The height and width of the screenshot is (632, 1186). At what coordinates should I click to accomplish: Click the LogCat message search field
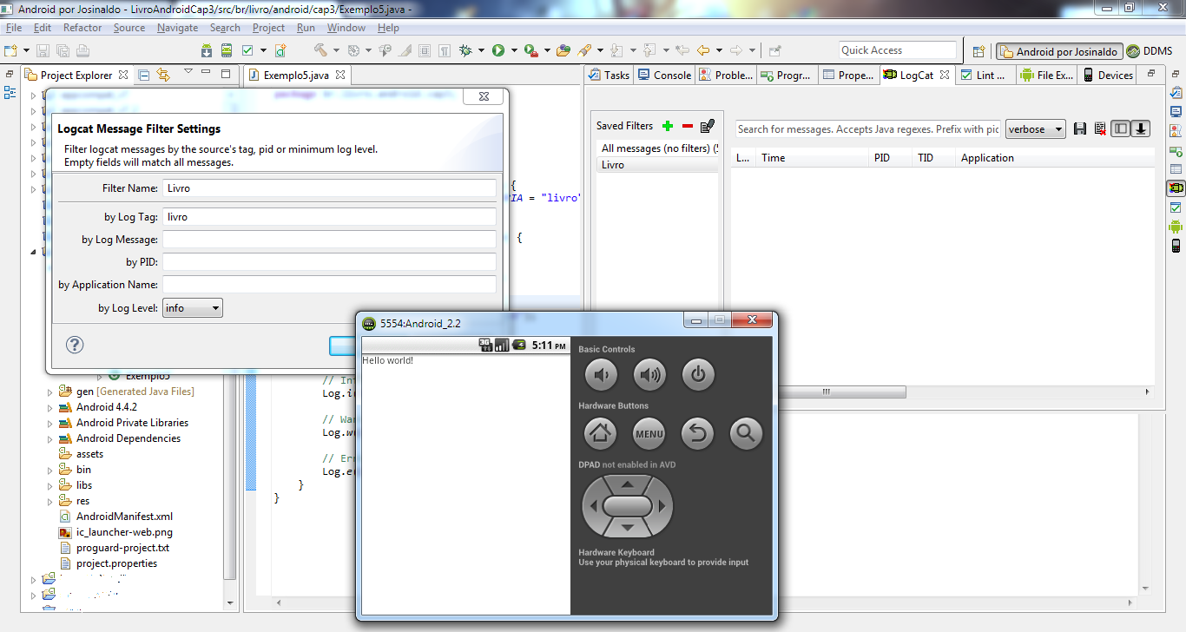pos(867,129)
